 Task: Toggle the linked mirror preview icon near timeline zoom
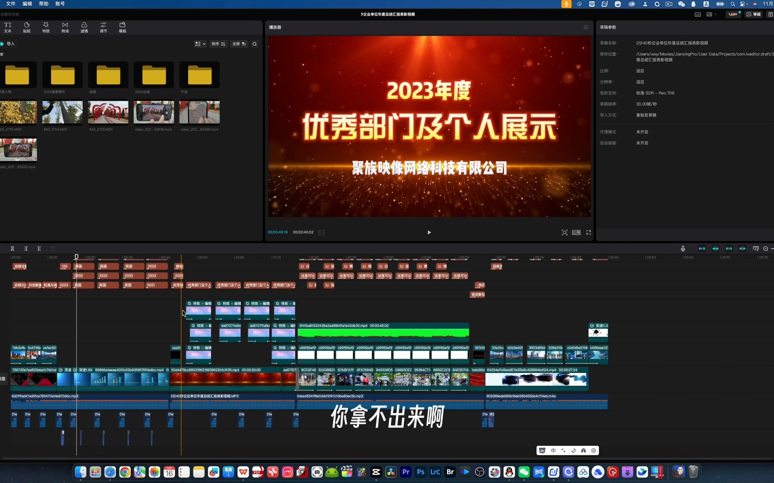(x=756, y=248)
